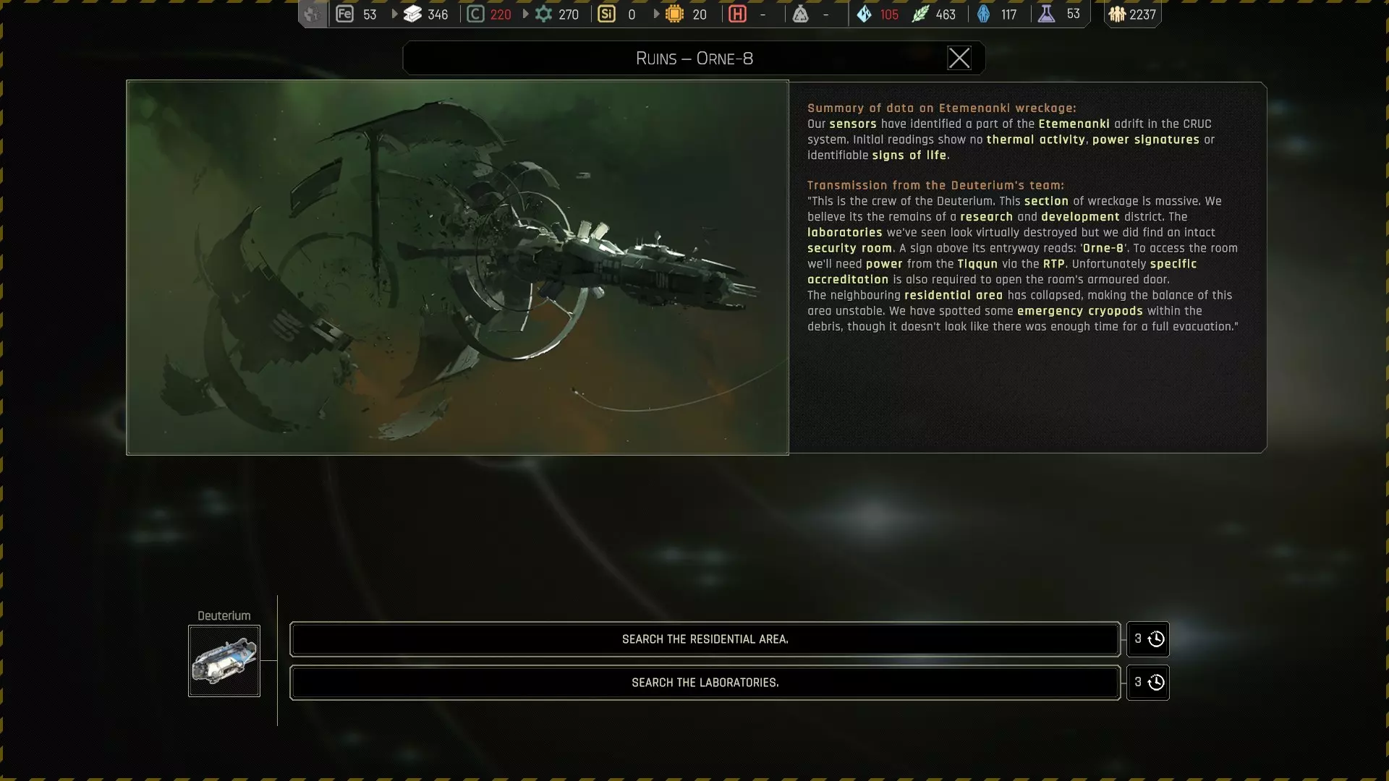Click the timer icon beside Laboratories option
The image size is (1389, 781).
1155,683
